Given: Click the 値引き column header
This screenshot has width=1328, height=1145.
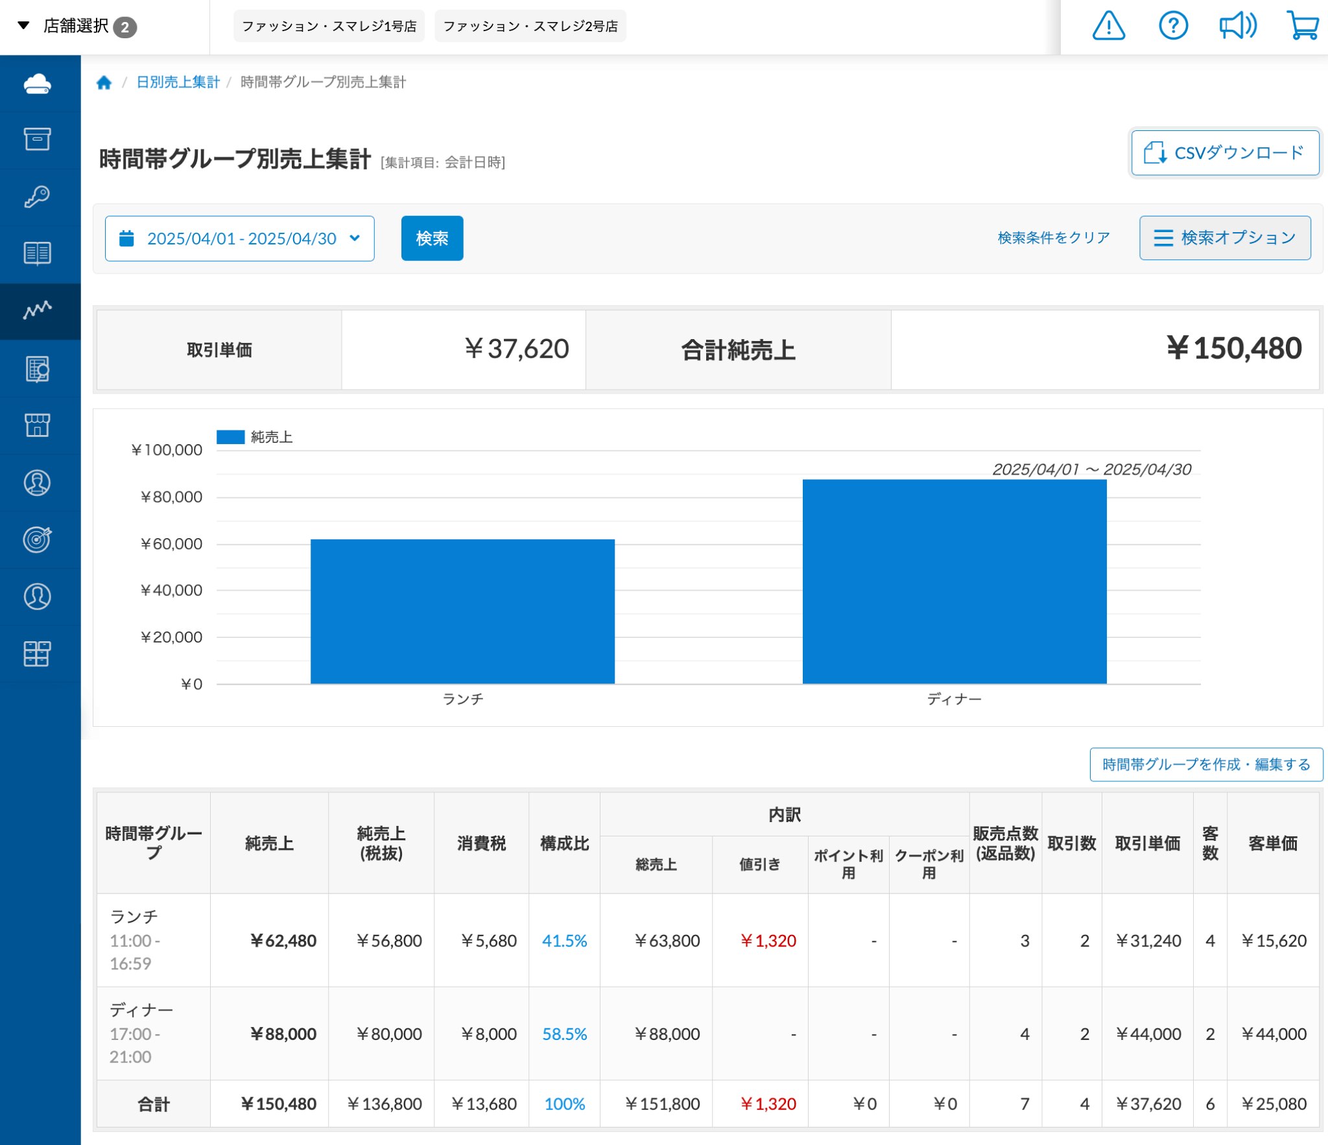Looking at the screenshot, I should click(760, 865).
